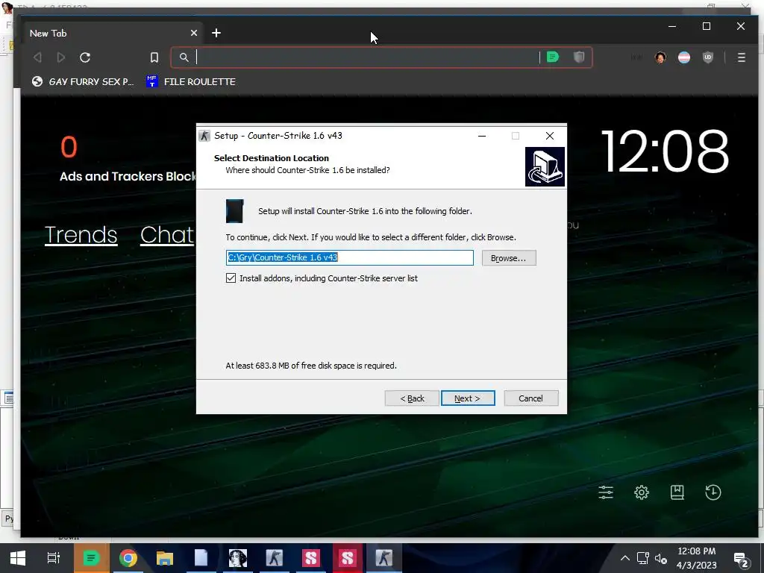Show hidden system tray icons

[625, 558]
